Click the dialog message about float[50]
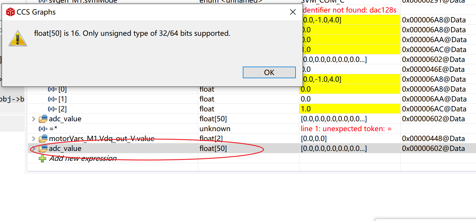 [132, 33]
